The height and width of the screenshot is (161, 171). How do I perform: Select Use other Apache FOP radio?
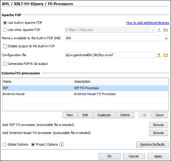coord(5,30)
